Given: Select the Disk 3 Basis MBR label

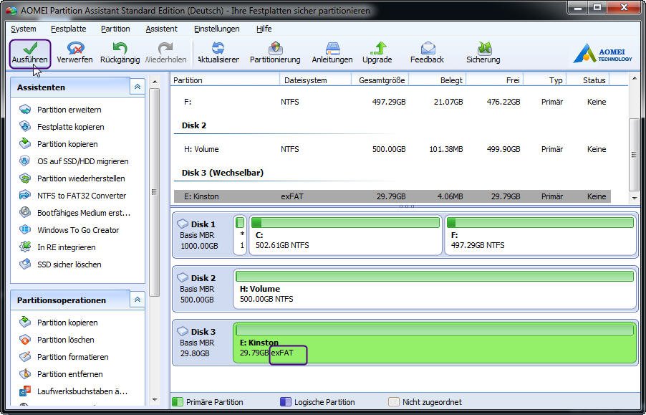Looking at the screenshot, I should click(x=202, y=343).
